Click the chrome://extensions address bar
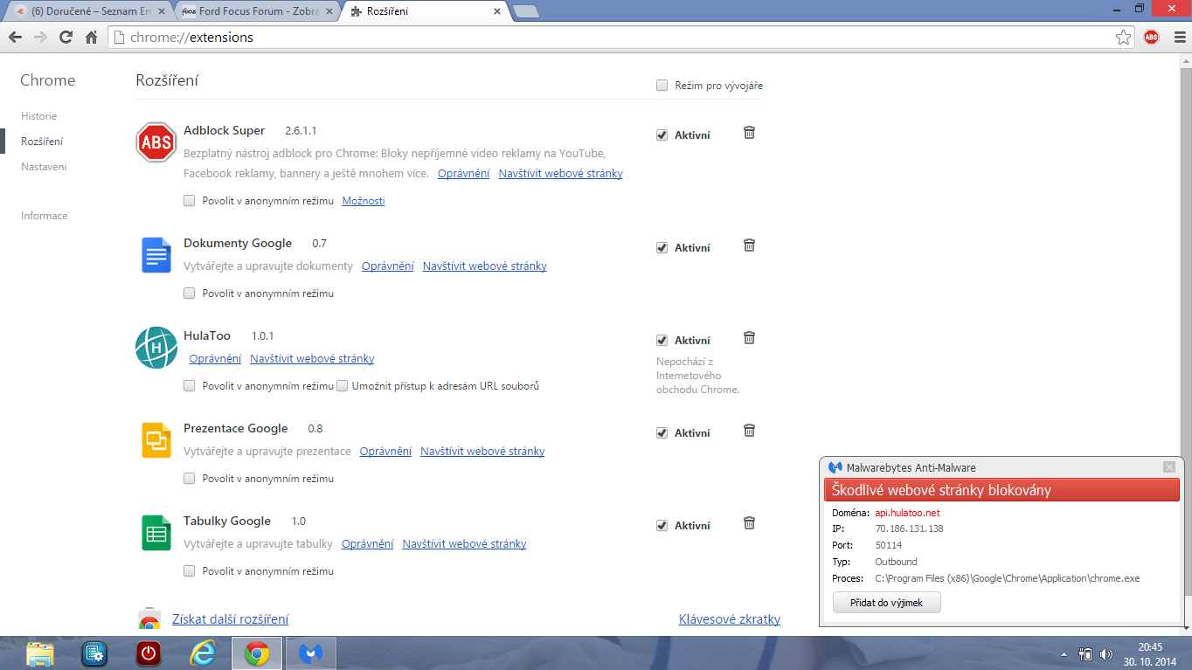 point(612,38)
